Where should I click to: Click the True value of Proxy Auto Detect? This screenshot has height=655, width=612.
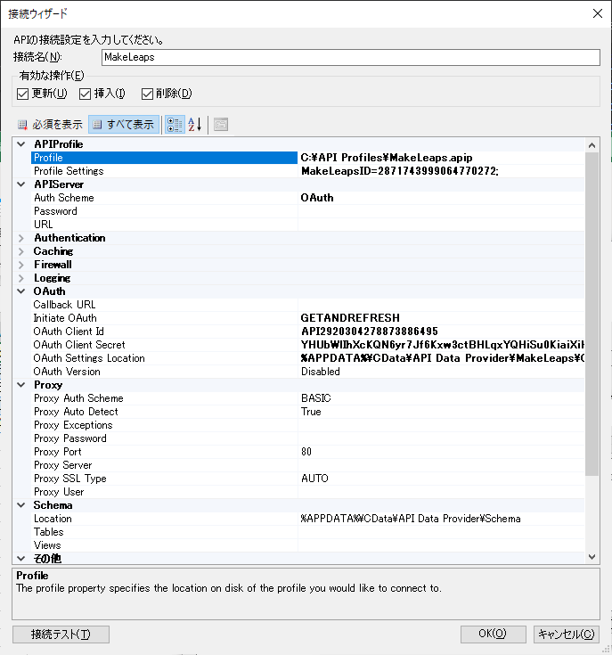[311, 412]
